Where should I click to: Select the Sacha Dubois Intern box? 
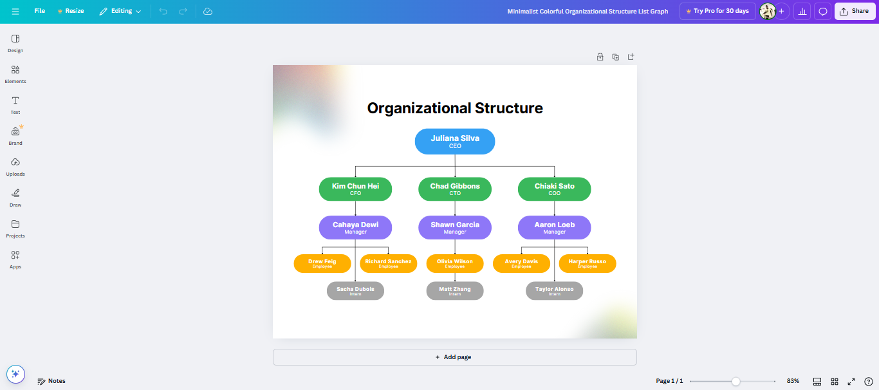click(355, 291)
